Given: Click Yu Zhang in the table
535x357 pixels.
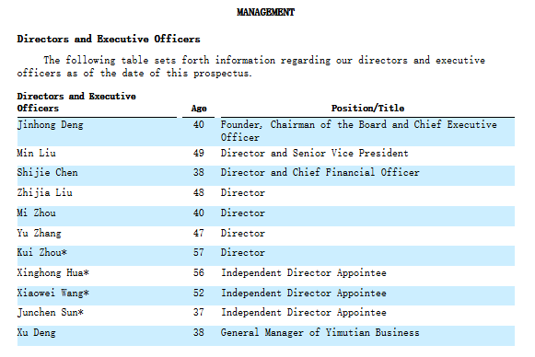Looking at the screenshot, I should (x=40, y=234).
